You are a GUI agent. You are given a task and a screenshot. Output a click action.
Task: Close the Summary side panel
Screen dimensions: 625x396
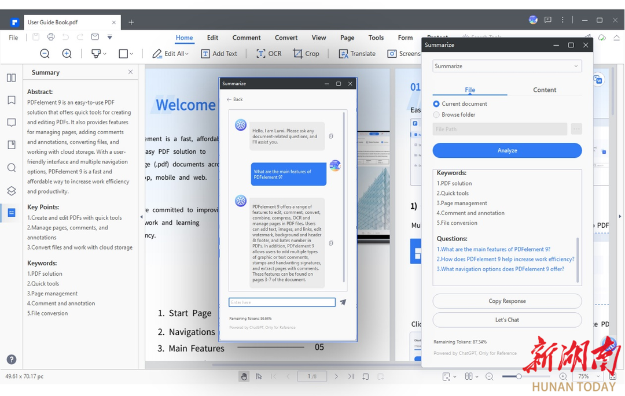point(130,72)
